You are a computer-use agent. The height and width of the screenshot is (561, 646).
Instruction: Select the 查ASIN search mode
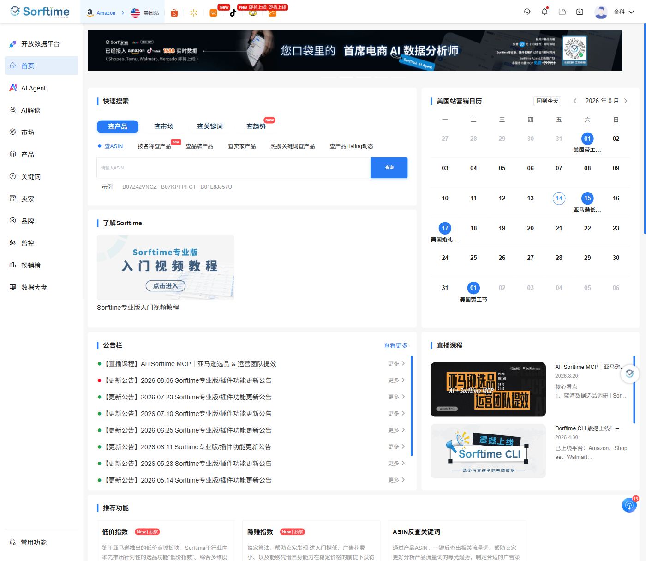[x=110, y=146]
